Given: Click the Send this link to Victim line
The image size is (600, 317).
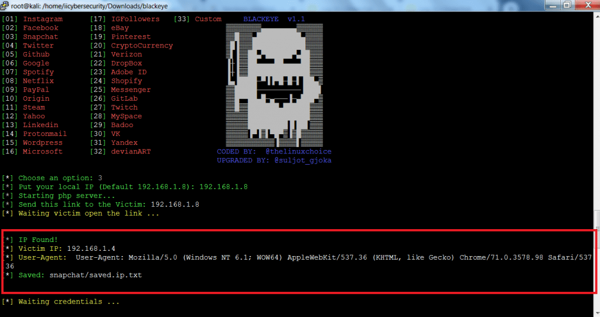Looking at the screenshot, I should click(100, 204).
